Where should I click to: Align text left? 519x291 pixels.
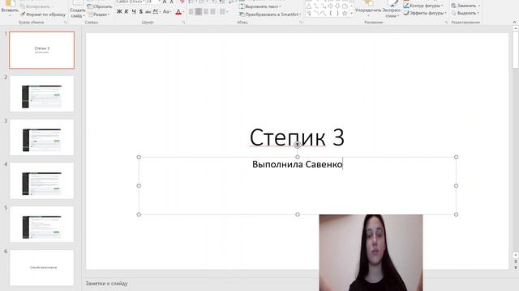(191, 12)
